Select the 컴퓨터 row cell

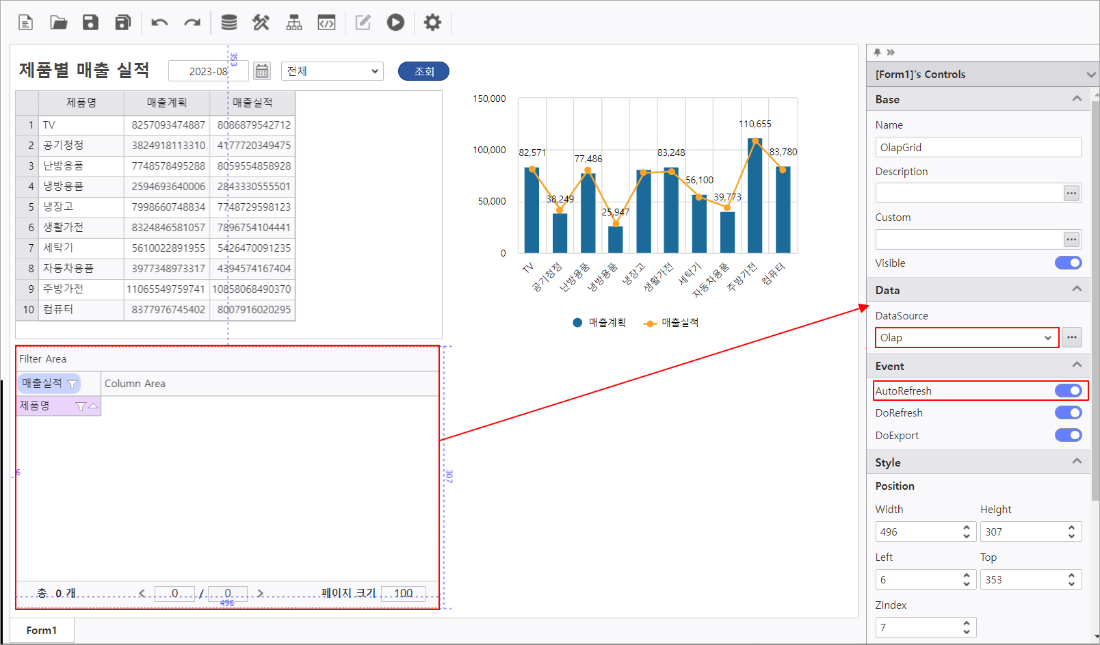[81, 309]
